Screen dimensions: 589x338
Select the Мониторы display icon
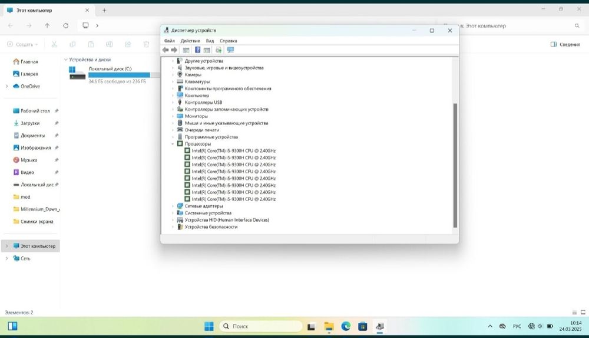pos(180,116)
